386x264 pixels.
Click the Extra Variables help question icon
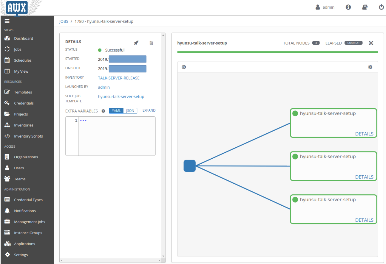tap(103, 111)
